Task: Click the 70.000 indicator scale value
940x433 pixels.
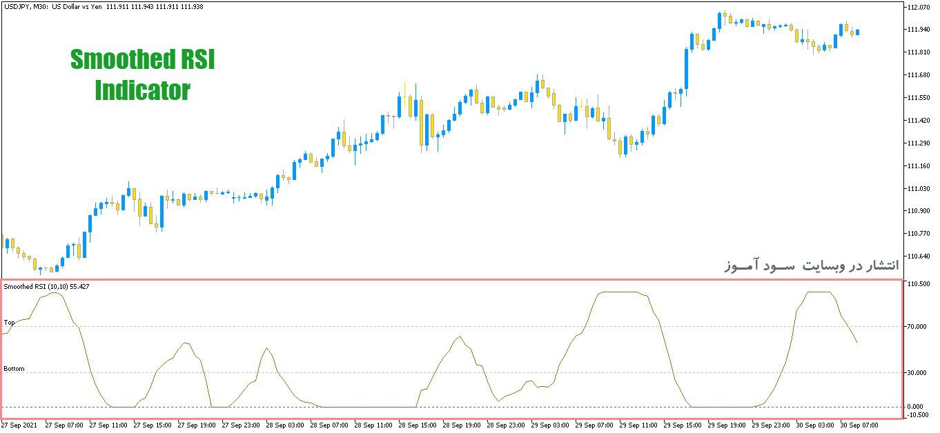Action: click(x=918, y=326)
